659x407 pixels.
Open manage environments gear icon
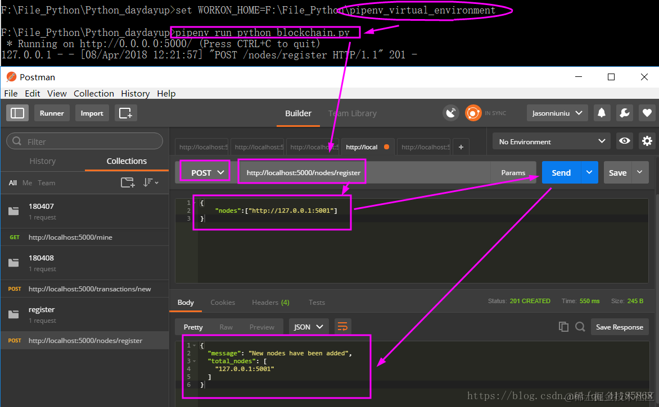[x=647, y=141]
